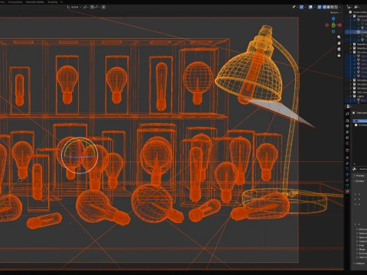Viewport: 367px width, 275px height.
Task: Open the Tool properties tab
Action: click(x=347, y=114)
